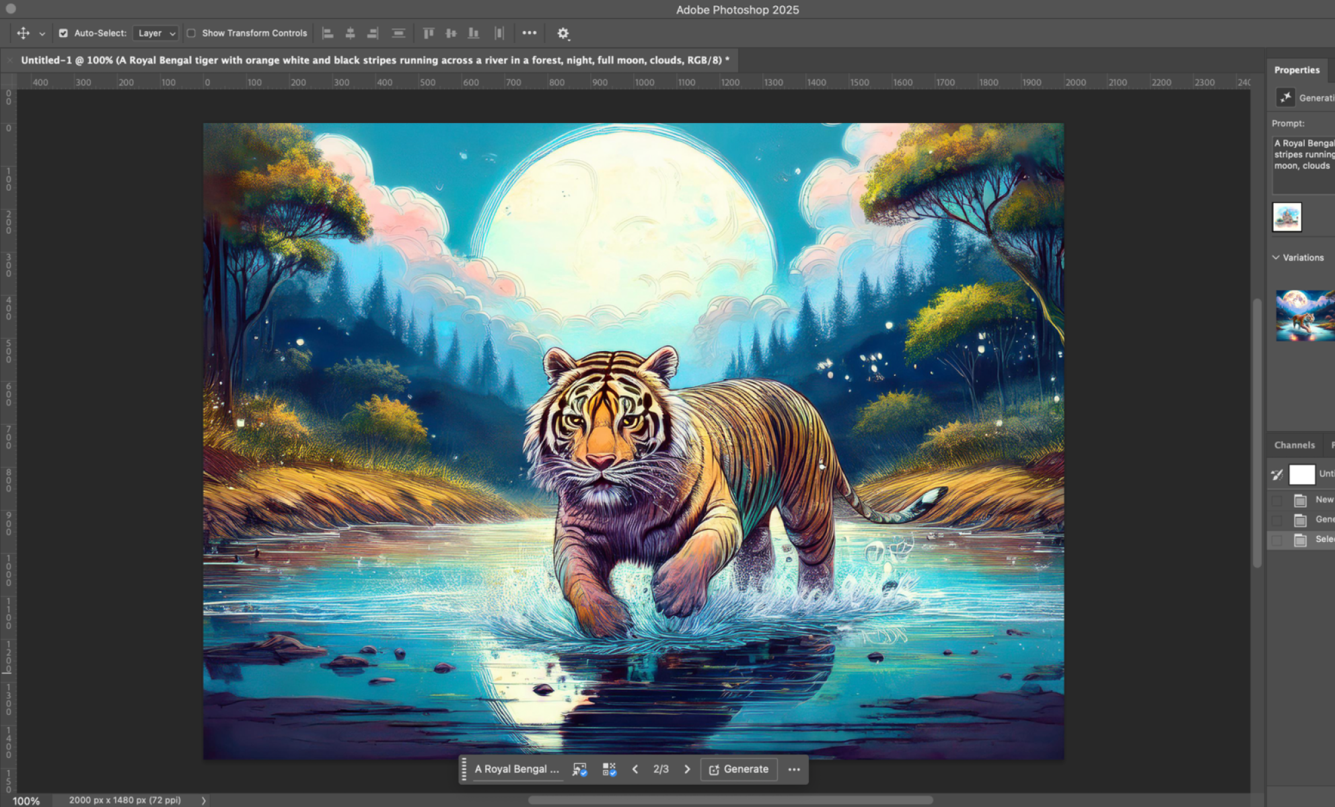Select the white Untitled history snapshot thumbnail
Viewport: 1335px width, 807px height.
pos(1301,475)
